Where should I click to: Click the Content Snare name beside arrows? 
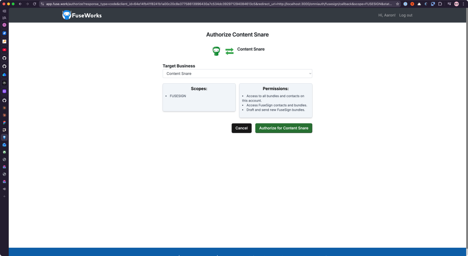[251, 49]
